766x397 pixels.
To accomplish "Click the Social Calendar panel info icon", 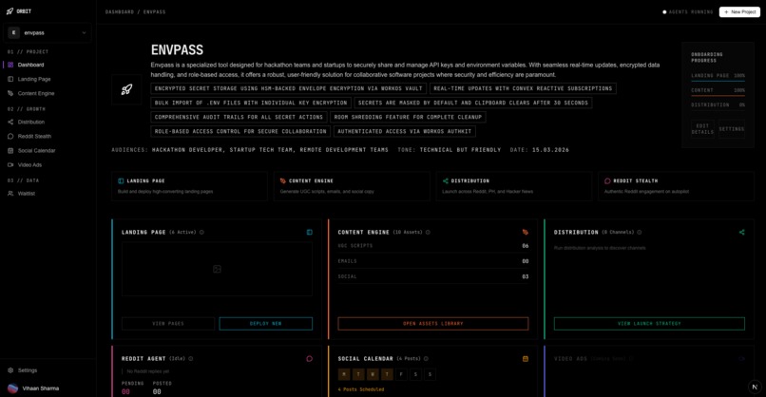I will point(426,358).
